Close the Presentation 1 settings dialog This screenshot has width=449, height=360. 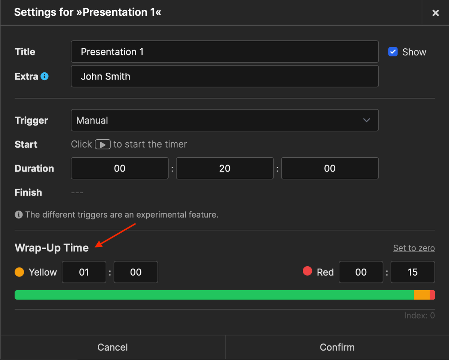(436, 12)
